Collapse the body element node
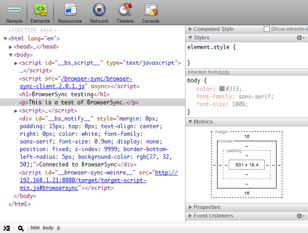The height and width of the screenshot is (233, 308). coord(11,55)
